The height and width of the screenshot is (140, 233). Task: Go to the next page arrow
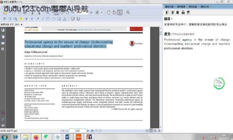[x=88, y=131]
